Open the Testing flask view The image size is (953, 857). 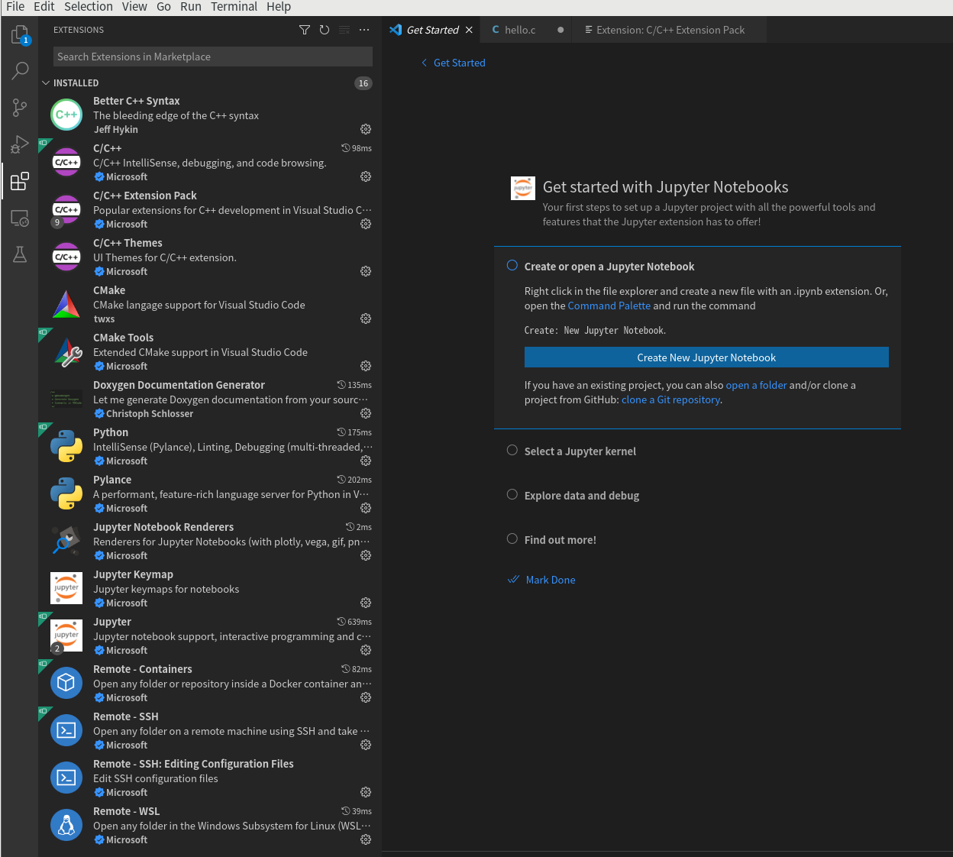click(x=20, y=254)
